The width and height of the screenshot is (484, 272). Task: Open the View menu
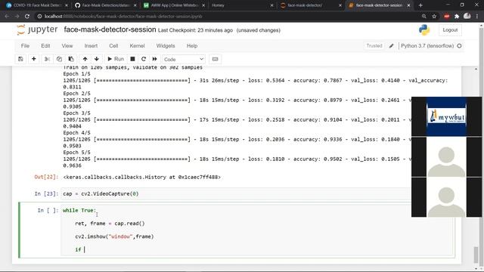coord(67,45)
